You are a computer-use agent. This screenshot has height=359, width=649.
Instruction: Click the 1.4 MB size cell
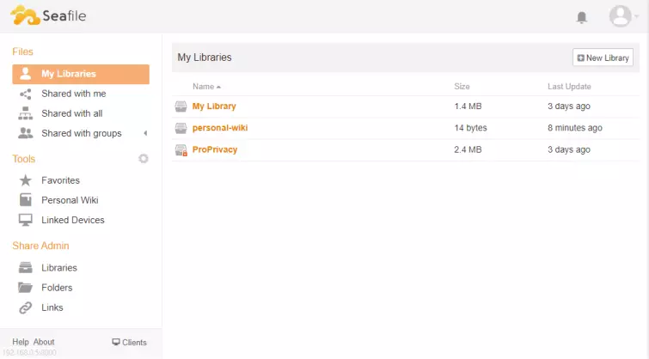tap(468, 106)
